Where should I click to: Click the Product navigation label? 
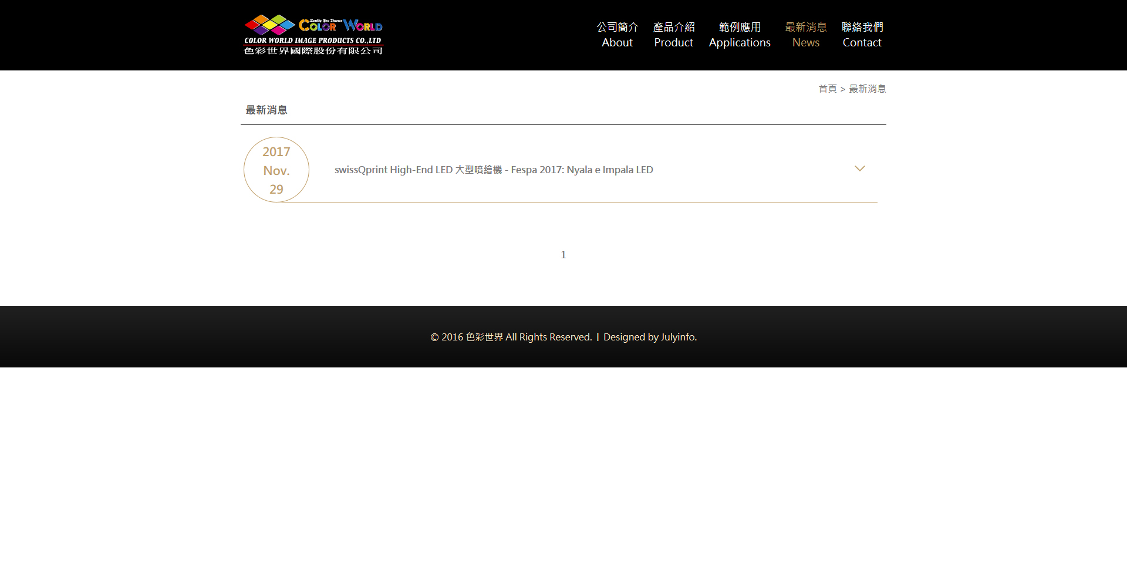click(x=673, y=42)
